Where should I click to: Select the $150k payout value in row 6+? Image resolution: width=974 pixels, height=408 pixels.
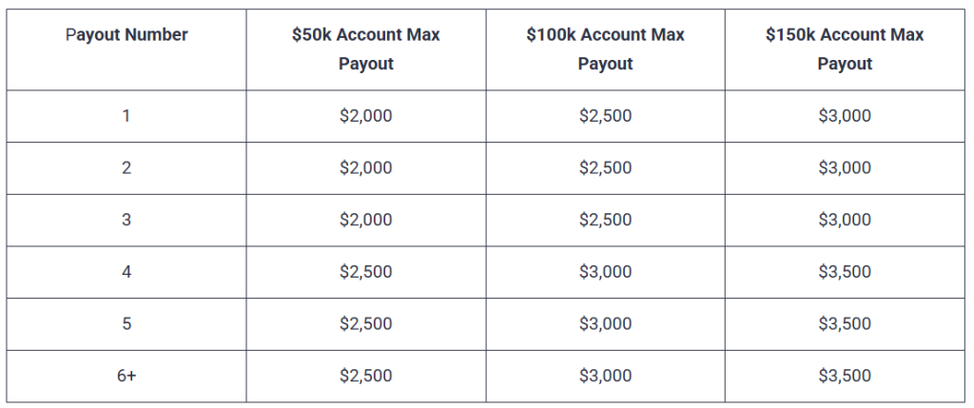coord(845,376)
